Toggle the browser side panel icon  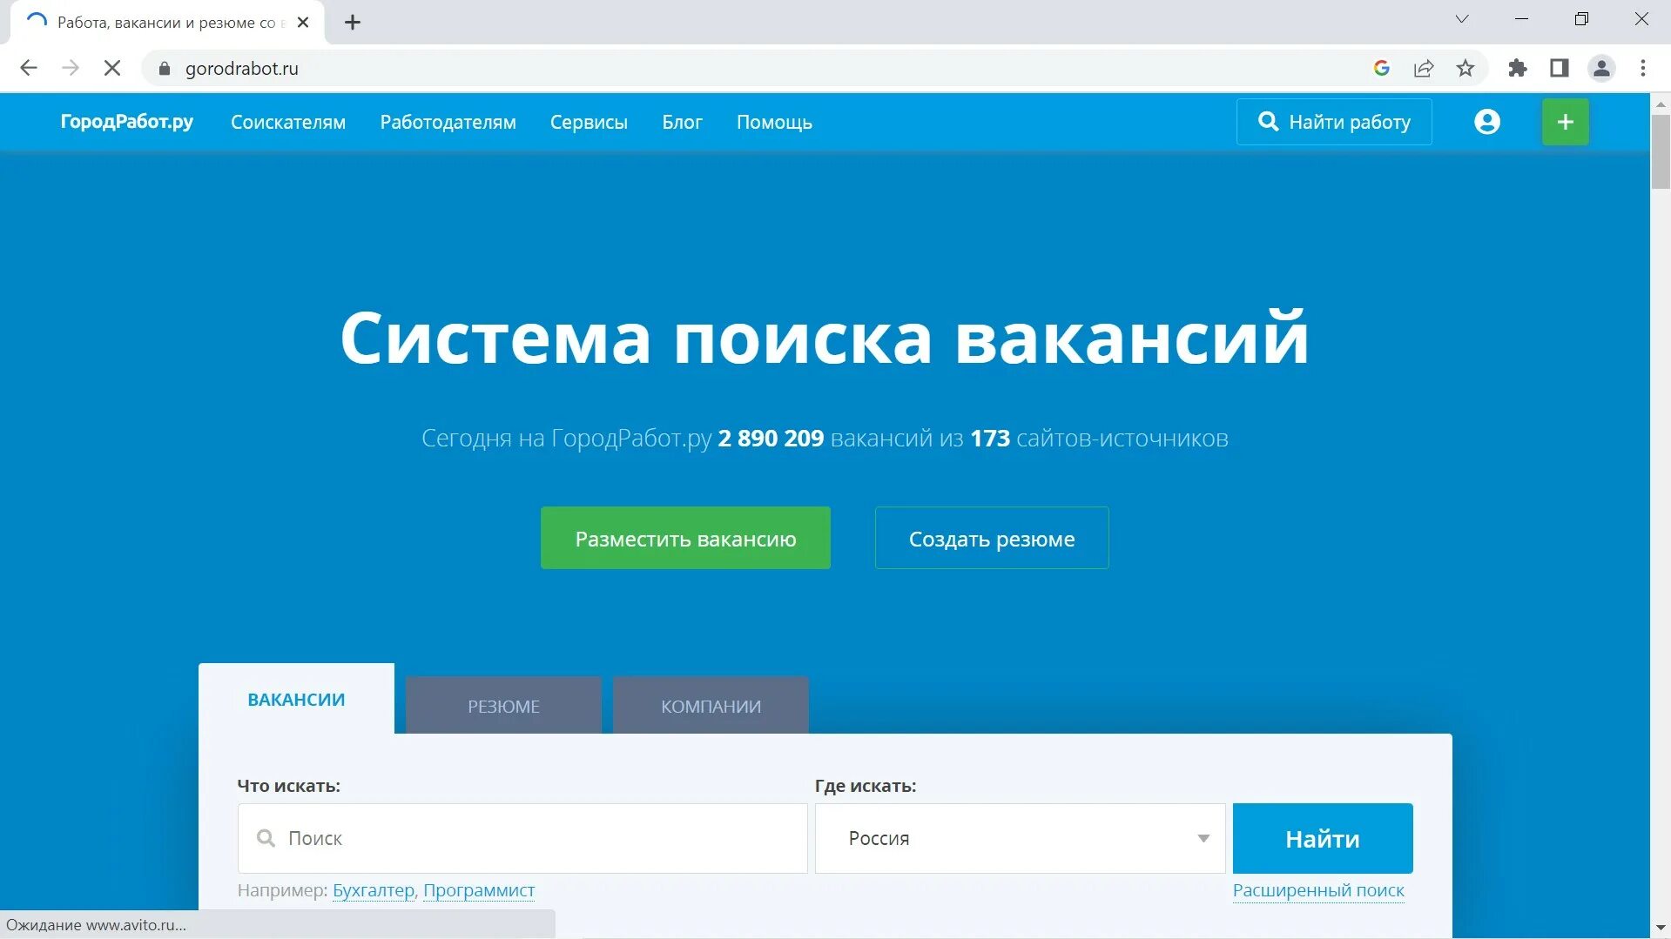(1560, 68)
